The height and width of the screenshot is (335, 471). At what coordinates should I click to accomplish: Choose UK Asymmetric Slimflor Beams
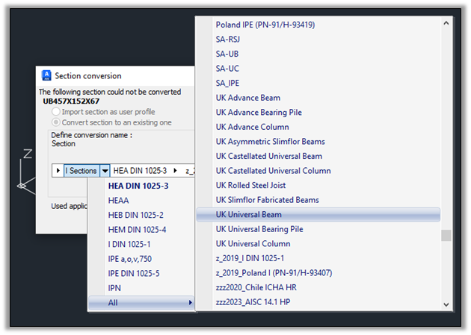[318, 142]
